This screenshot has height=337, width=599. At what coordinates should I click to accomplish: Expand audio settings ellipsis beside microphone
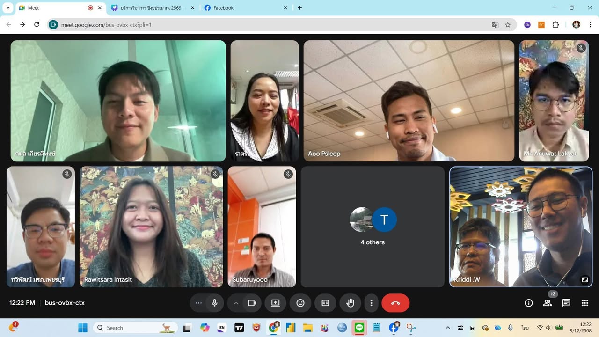point(198,303)
